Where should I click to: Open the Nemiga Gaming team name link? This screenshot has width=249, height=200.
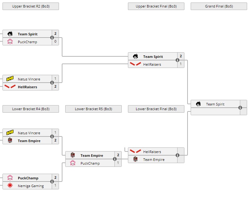(31, 186)
